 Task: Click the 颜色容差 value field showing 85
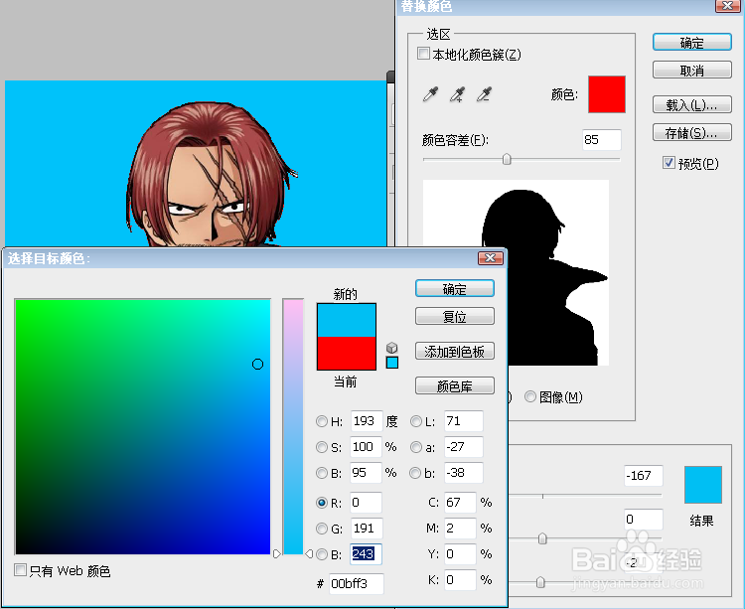tap(602, 140)
